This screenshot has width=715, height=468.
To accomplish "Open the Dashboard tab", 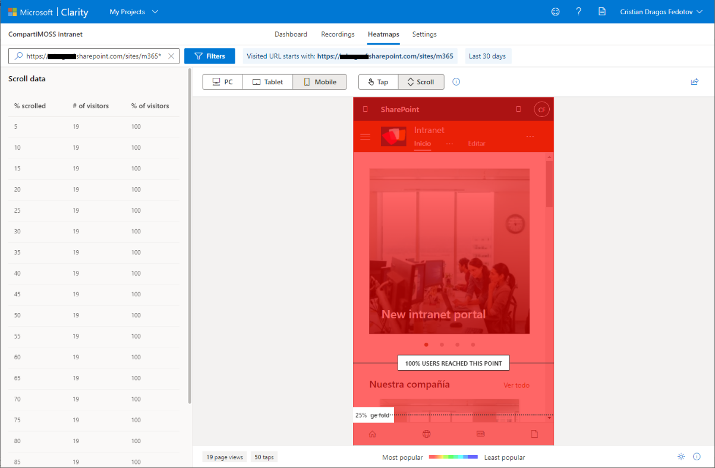I will click(x=291, y=34).
